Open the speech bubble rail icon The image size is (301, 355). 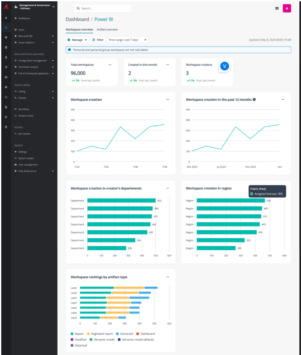(x=6, y=87)
